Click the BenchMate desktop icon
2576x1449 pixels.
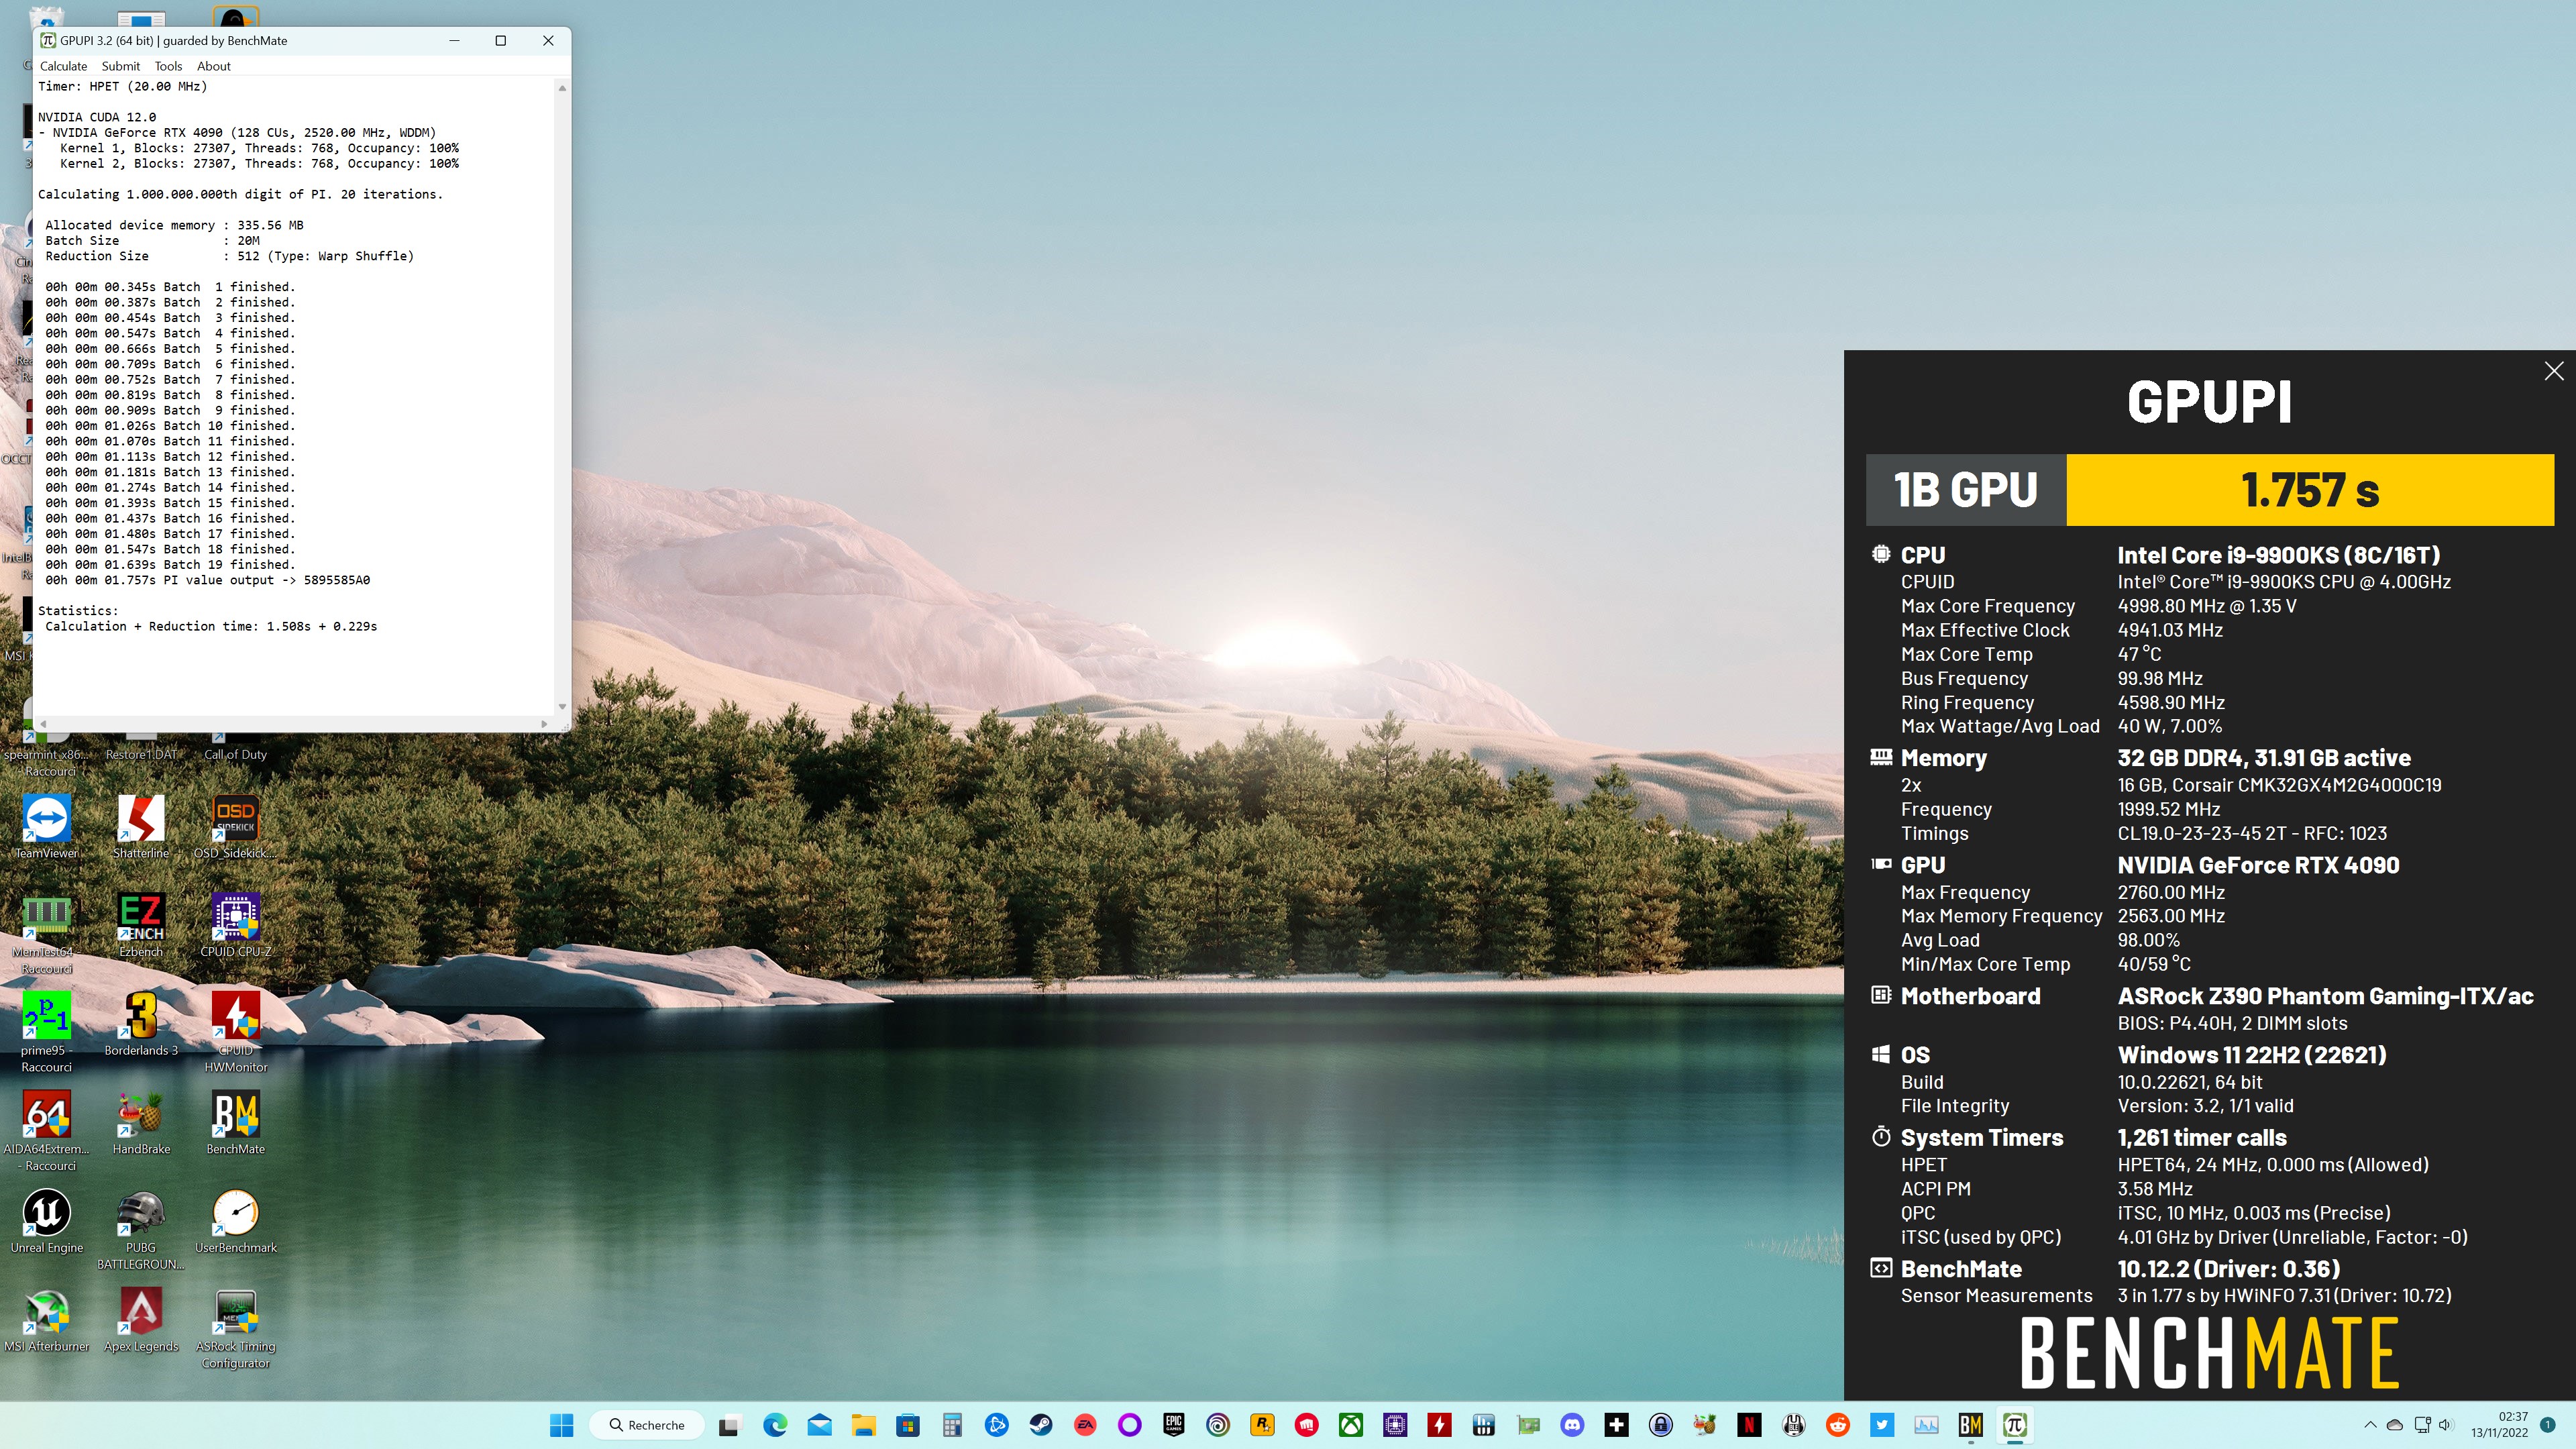(235, 1123)
